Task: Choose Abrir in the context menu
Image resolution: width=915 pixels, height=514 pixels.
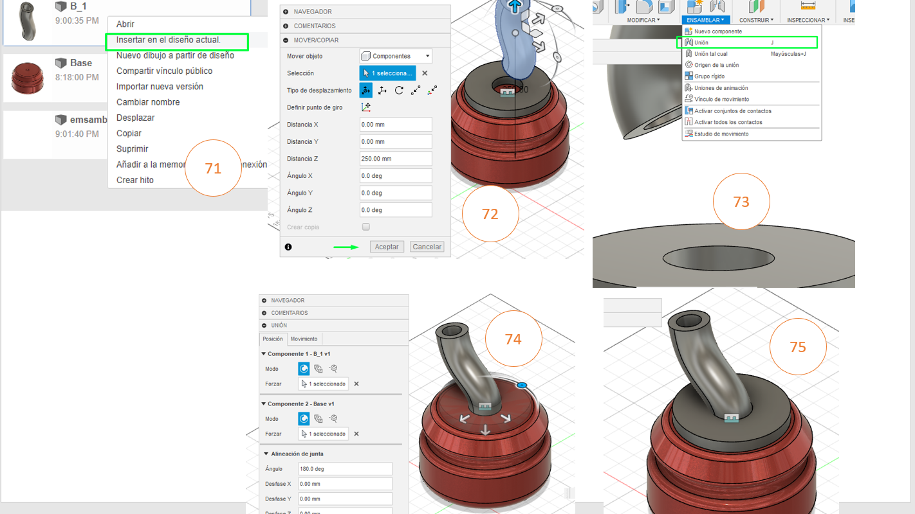Action: (x=125, y=24)
